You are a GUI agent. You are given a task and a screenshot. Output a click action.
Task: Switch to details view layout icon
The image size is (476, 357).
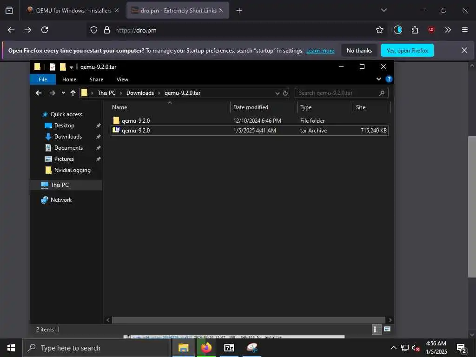(376, 330)
